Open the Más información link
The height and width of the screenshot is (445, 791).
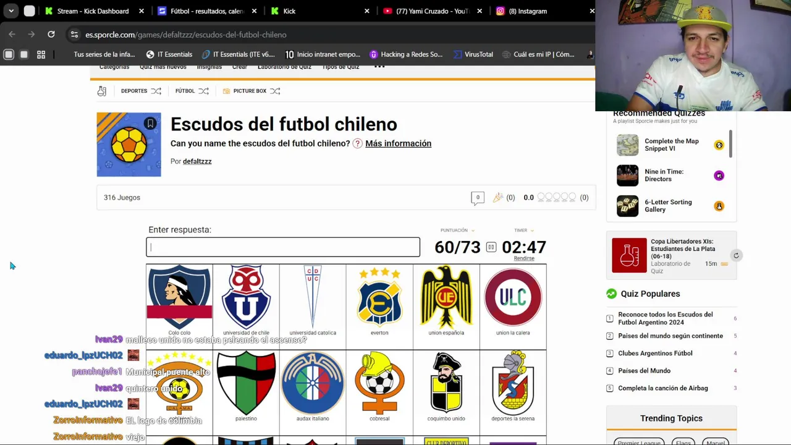pyautogui.click(x=398, y=143)
